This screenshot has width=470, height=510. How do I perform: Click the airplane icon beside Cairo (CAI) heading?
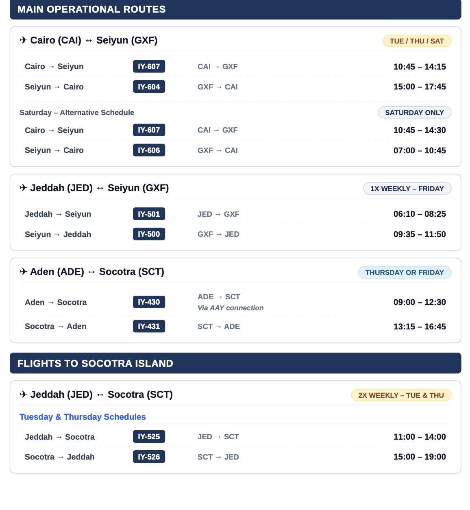click(x=23, y=40)
